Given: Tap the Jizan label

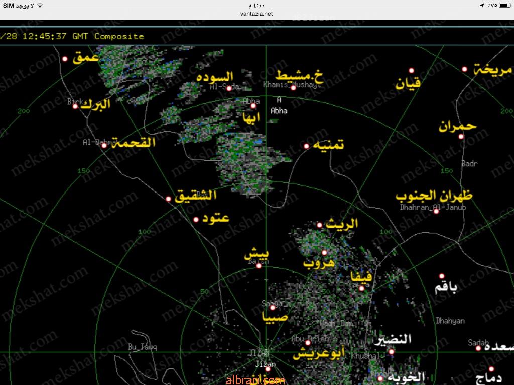Looking at the screenshot, I should click(265, 364).
